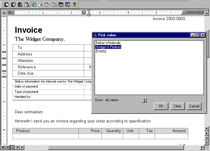Click the Pick value title bar icon
Screen dimensions: 210x151
95,35
